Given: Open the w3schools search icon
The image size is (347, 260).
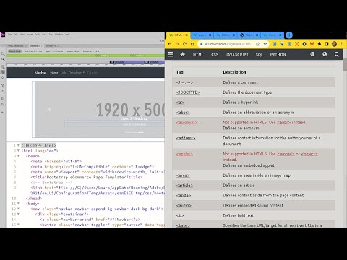Looking at the screenshot, I should pyautogui.click(x=337, y=54).
